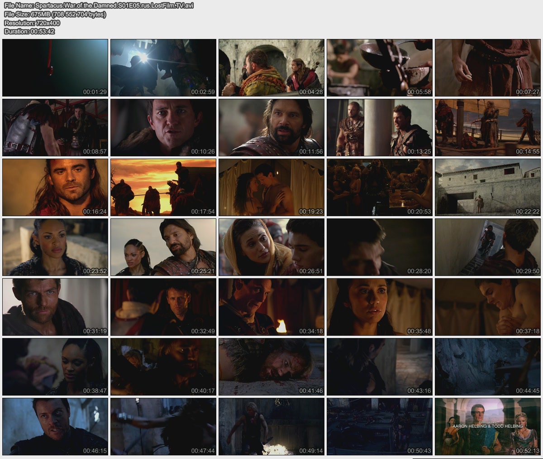Select the frame marked 00:35:48
Image resolution: width=543 pixels, height=459 pixels.
coord(380,307)
